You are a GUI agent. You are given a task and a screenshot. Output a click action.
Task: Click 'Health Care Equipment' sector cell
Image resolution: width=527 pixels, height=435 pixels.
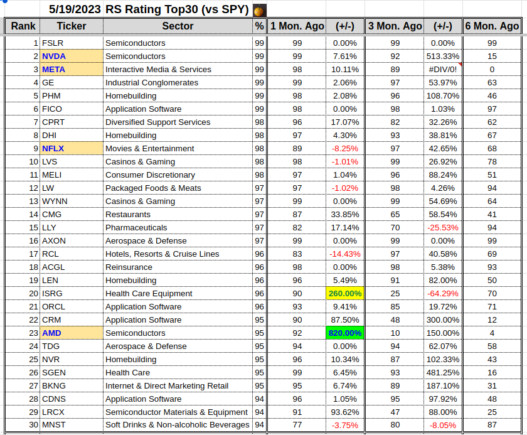(x=178, y=294)
